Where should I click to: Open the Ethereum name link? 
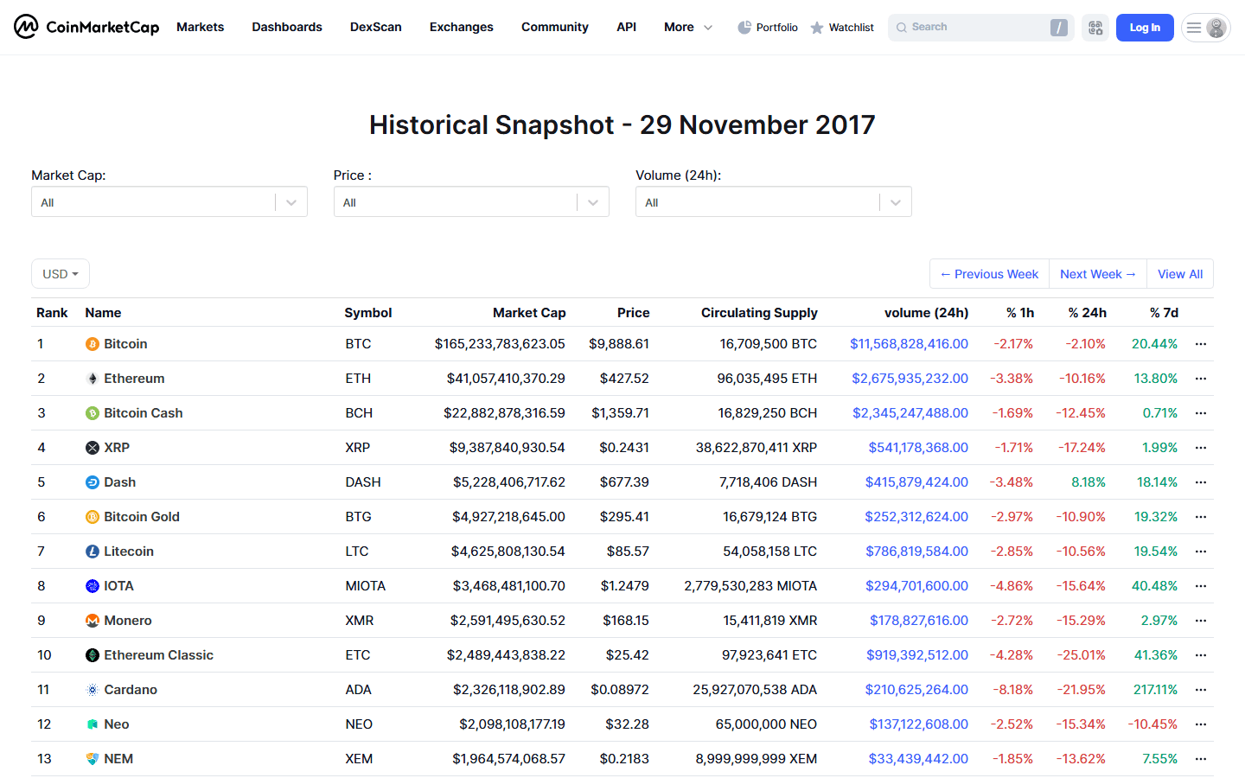[x=134, y=379]
